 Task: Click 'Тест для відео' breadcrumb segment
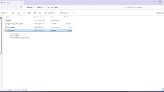pyautogui.click(x=52, y=7)
